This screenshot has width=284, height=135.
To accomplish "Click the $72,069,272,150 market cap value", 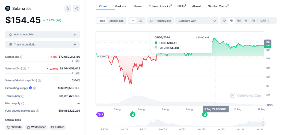I will coord(69,57).
